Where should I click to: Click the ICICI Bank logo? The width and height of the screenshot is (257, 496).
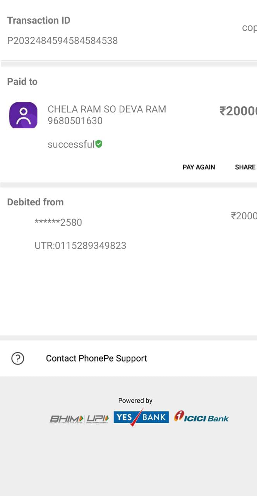pyautogui.click(x=201, y=417)
